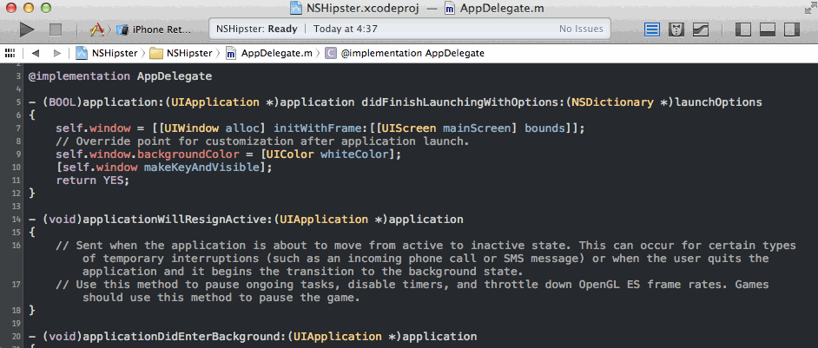Open the Version editor
The width and height of the screenshot is (818, 348).
coord(699,30)
